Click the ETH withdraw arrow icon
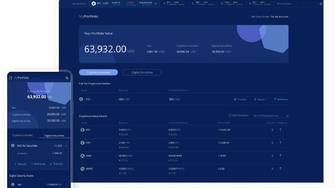 coord(280,143)
